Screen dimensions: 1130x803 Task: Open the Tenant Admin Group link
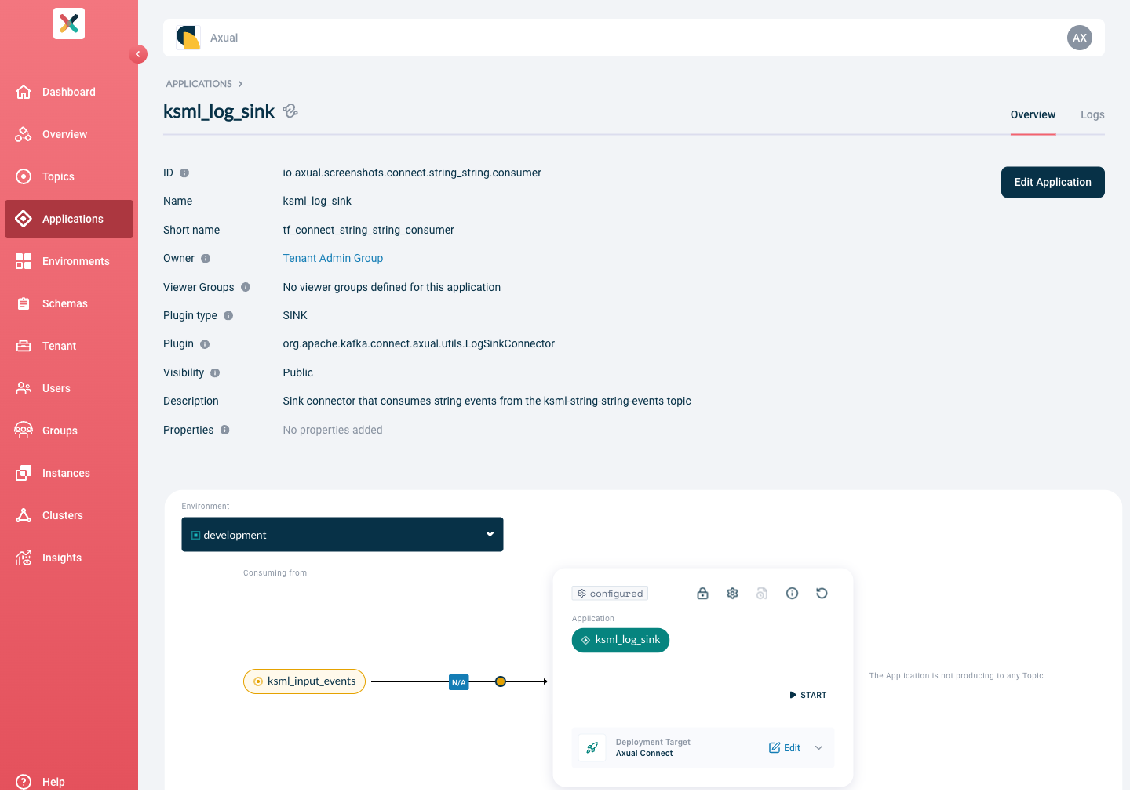333,258
